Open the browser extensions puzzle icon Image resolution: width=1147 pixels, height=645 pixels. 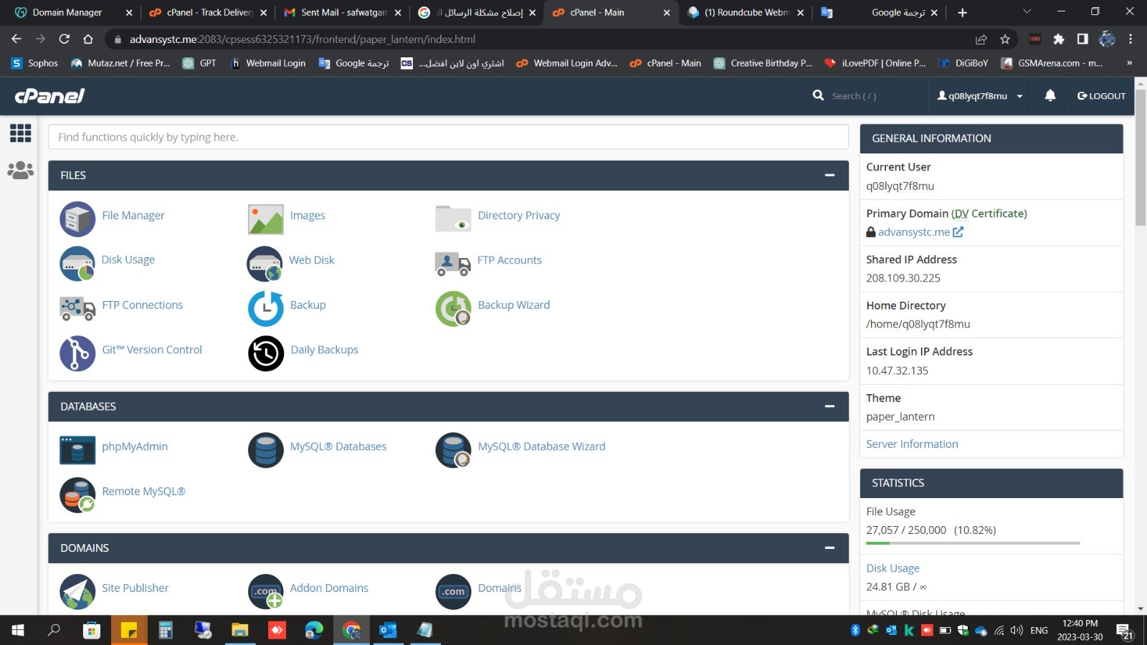pyautogui.click(x=1059, y=39)
